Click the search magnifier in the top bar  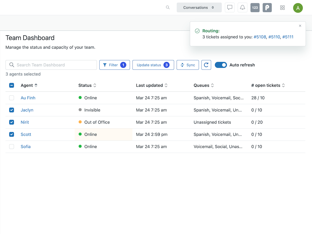point(168,7)
